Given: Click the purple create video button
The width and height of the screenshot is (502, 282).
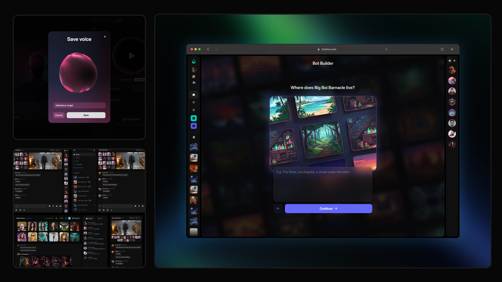Looking at the screenshot, I should tap(194, 126).
